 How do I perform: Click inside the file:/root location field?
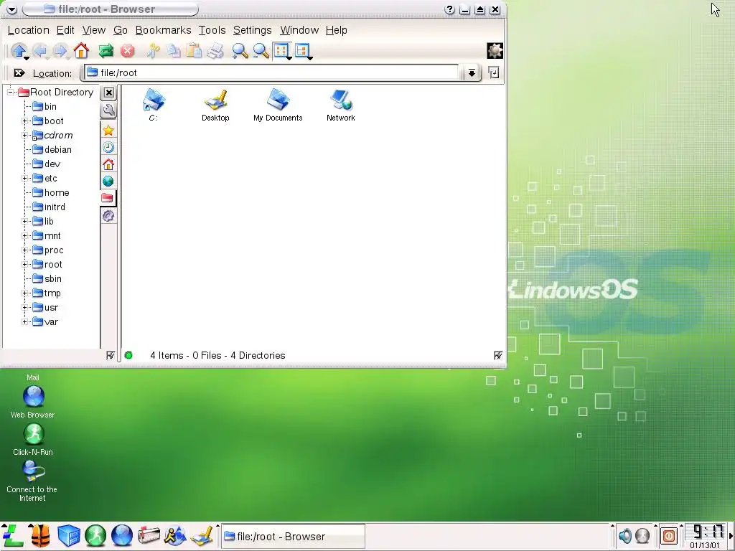pyautogui.click(x=272, y=72)
